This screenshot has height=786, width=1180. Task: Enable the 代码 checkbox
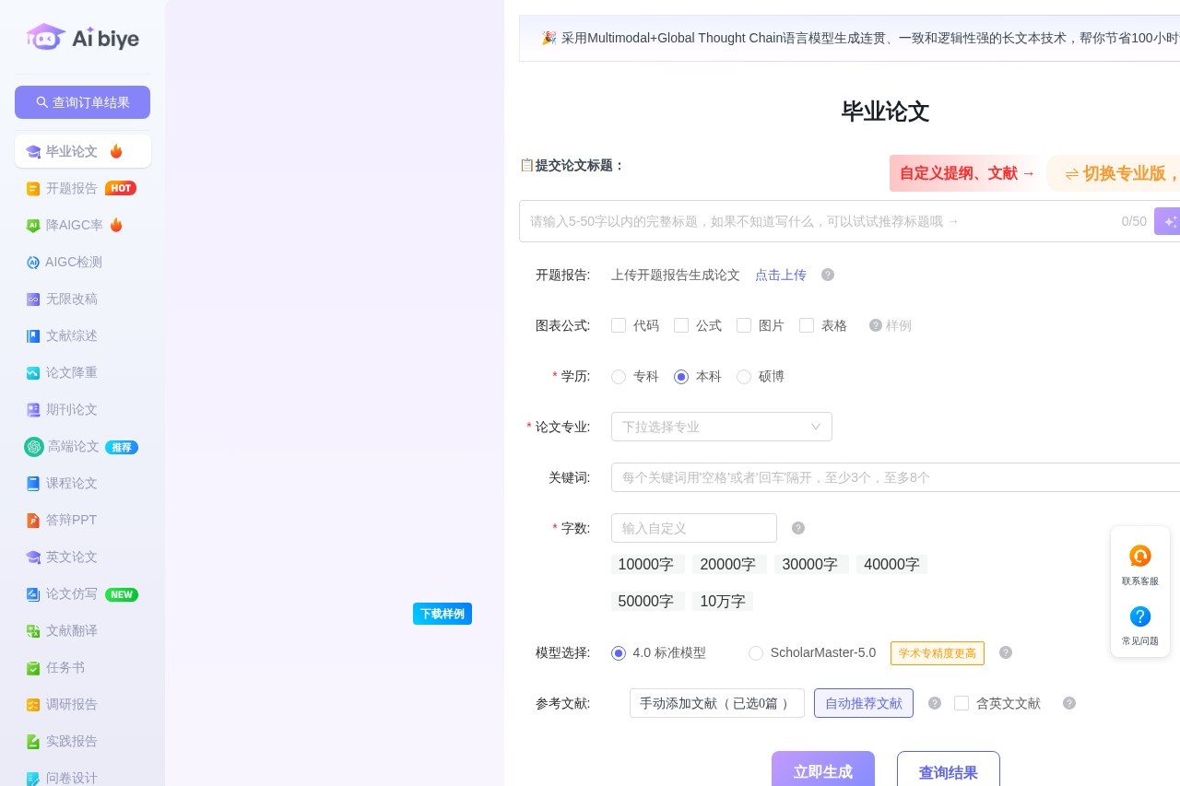(619, 325)
